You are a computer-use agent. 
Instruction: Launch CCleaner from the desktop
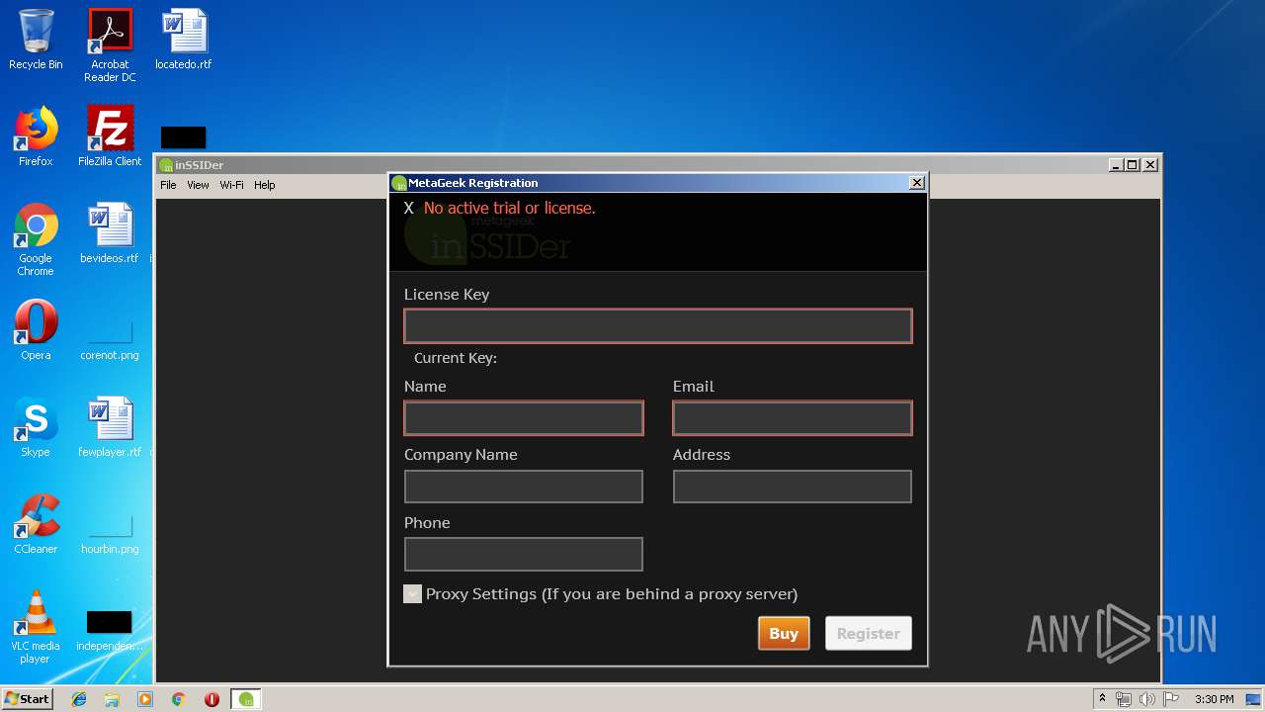click(x=36, y=524)
